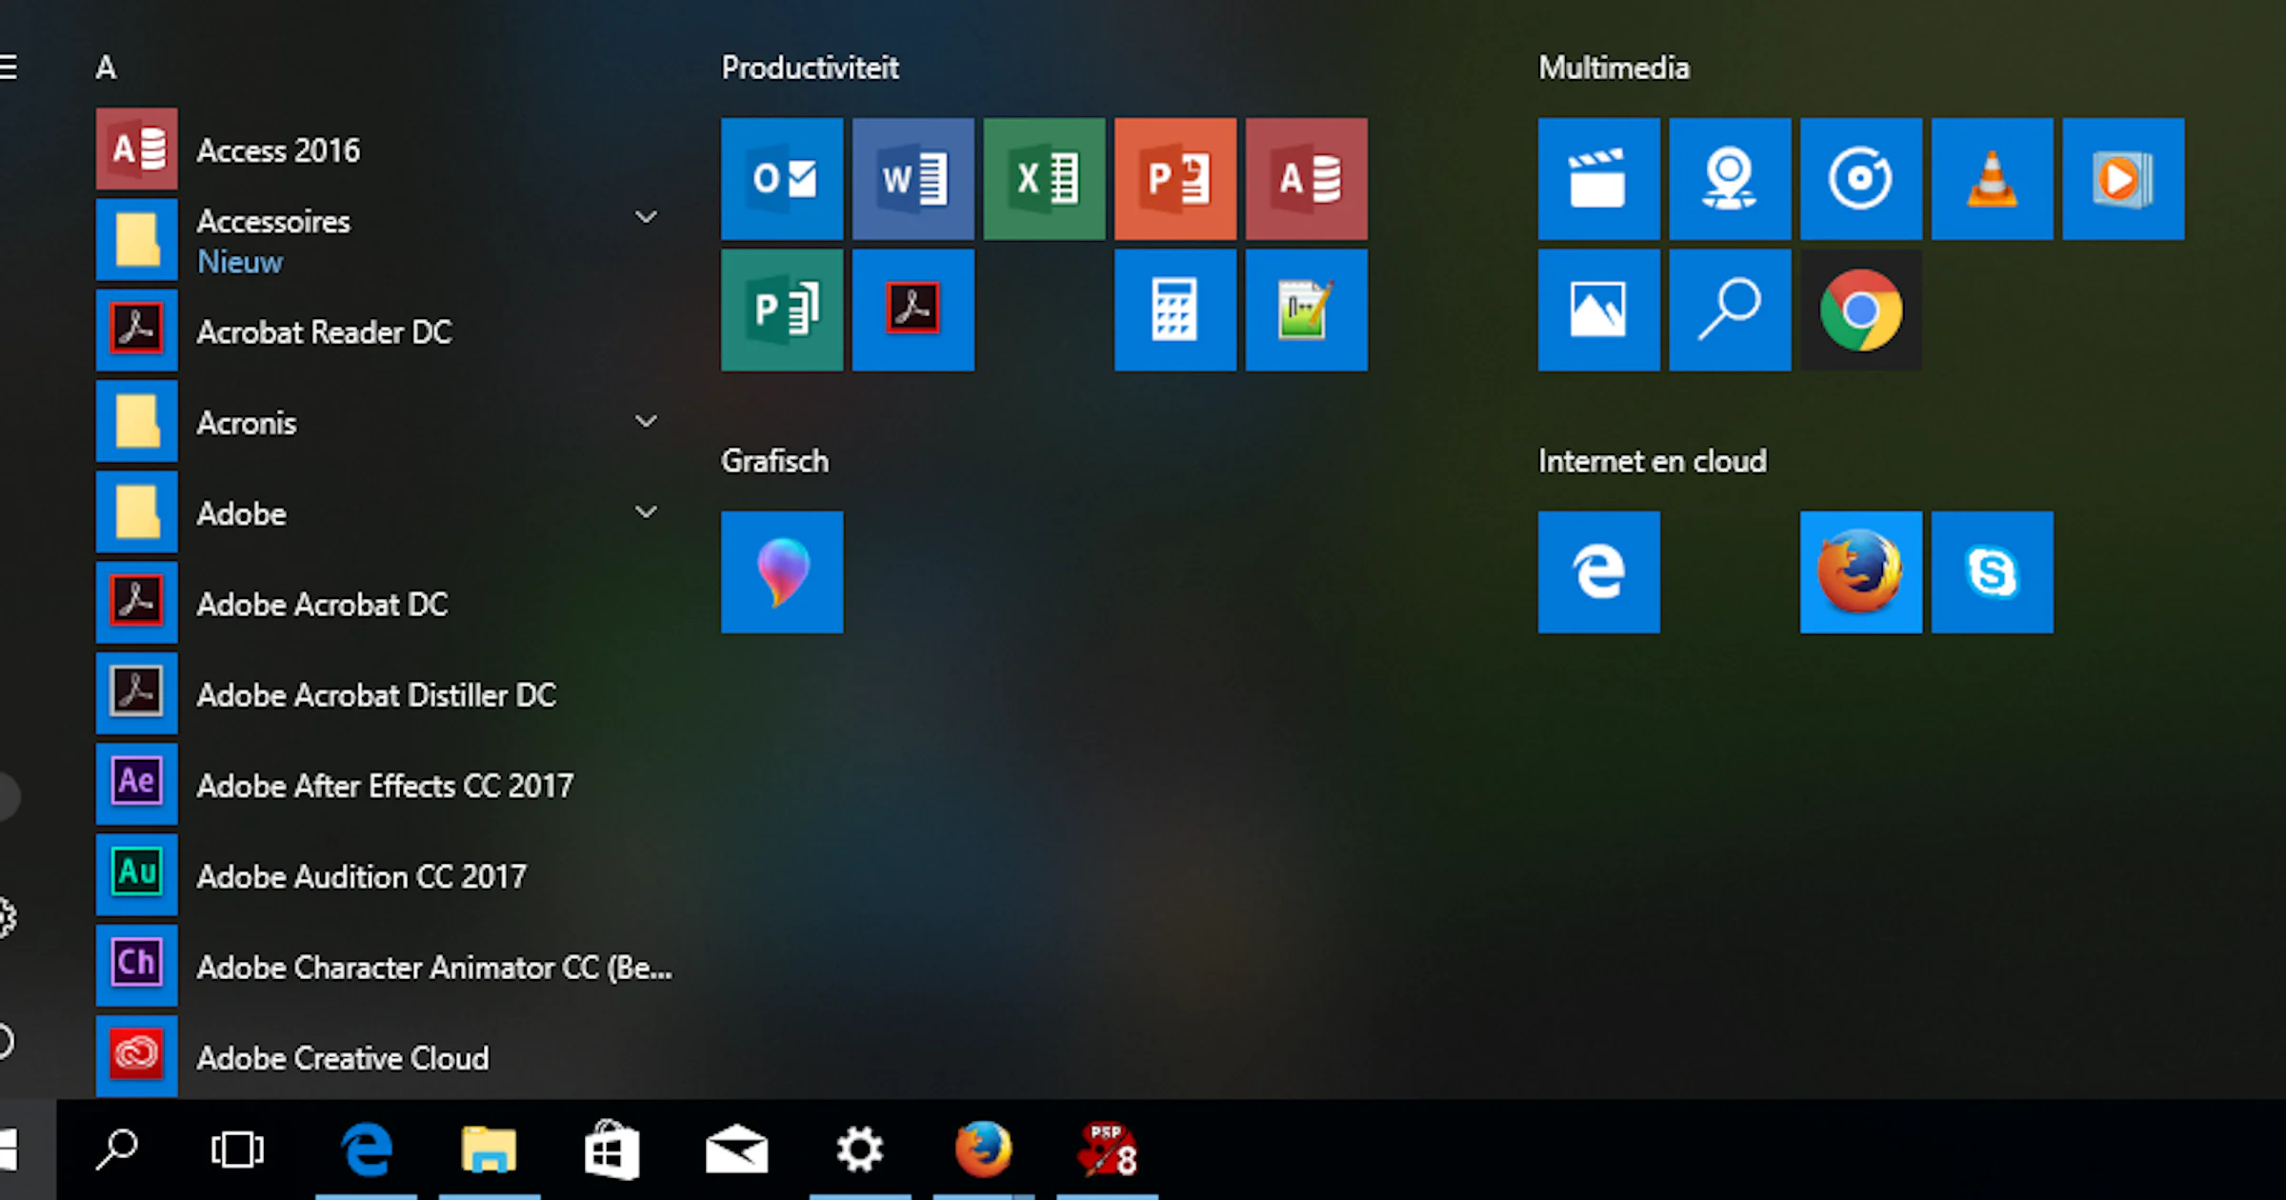This screenshot has width=2286, height=1200.
Task: Rename the Productiviteit group header
Action: point(809,67)
